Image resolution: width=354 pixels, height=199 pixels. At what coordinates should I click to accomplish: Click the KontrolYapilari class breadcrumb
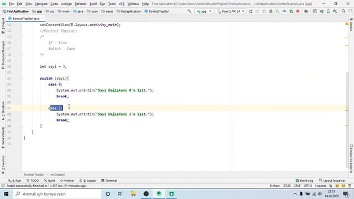(157, 11)
